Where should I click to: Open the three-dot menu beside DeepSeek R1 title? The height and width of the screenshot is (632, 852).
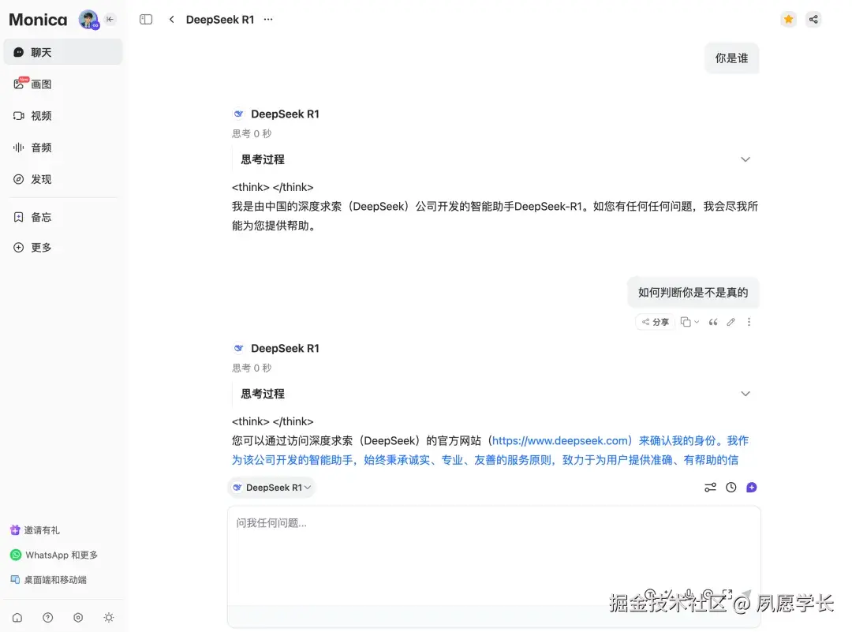pos(268,20)
